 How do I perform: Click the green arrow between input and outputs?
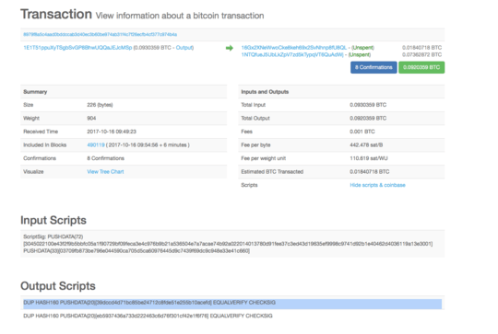coord(230,48)
